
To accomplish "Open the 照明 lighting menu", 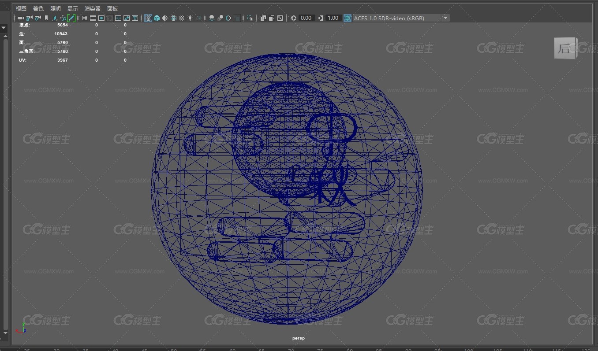I will (x=56, y=8).
